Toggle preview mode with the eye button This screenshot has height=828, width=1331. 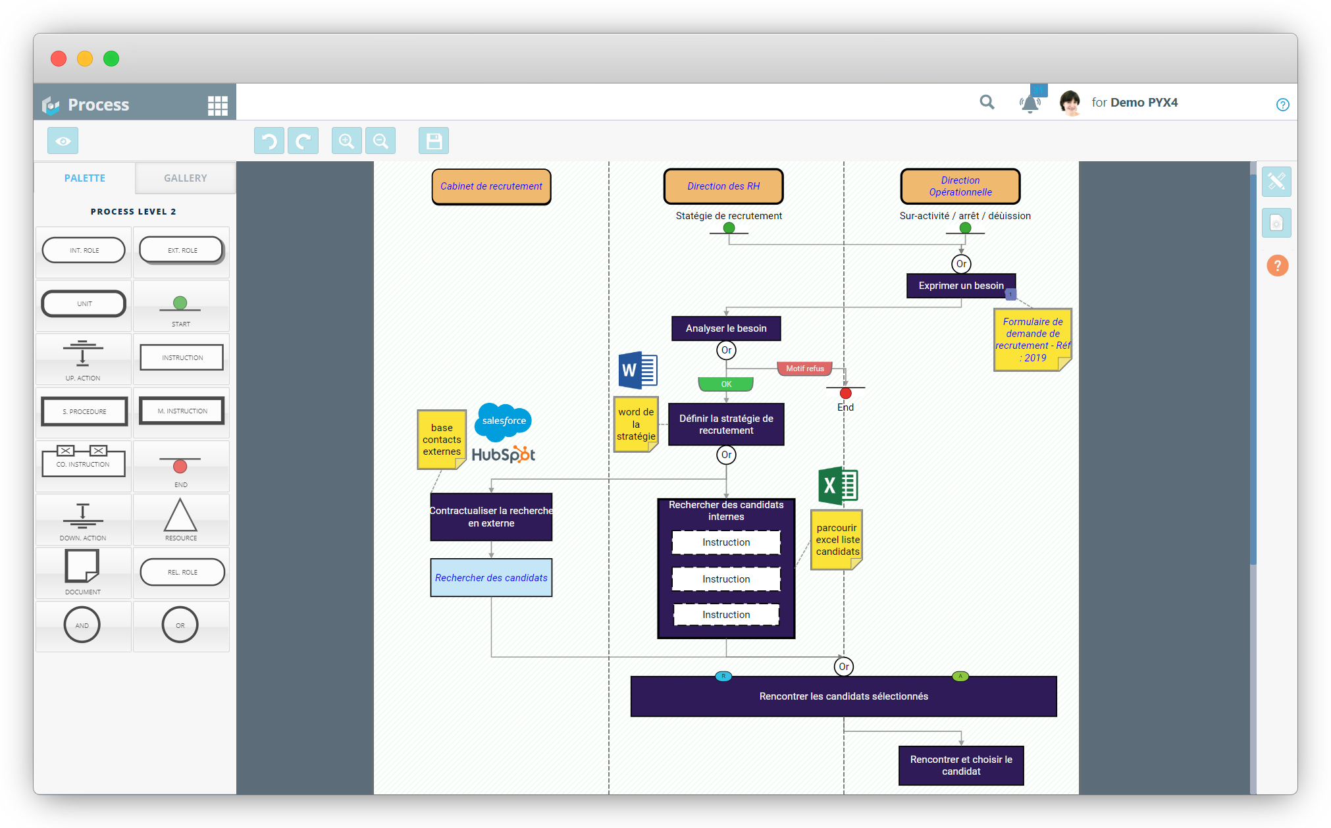[x=63, y=141]
